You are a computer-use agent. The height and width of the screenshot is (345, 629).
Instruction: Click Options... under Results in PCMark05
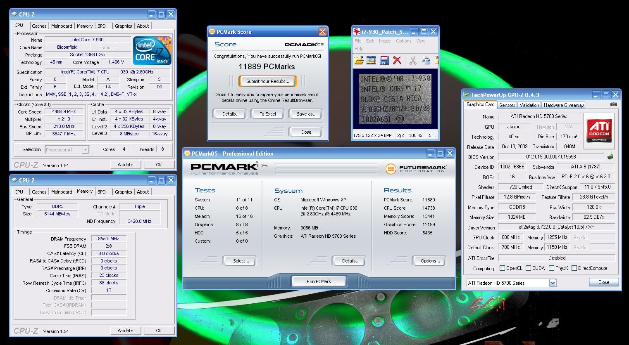[430, 261]
